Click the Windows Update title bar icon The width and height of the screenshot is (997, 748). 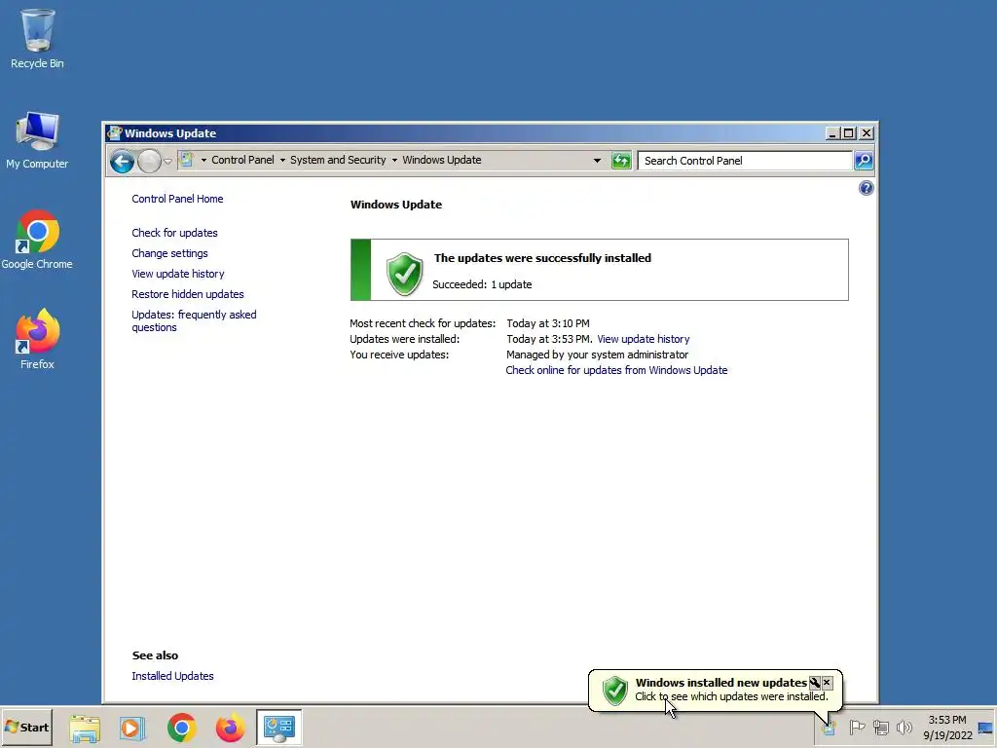115,132
